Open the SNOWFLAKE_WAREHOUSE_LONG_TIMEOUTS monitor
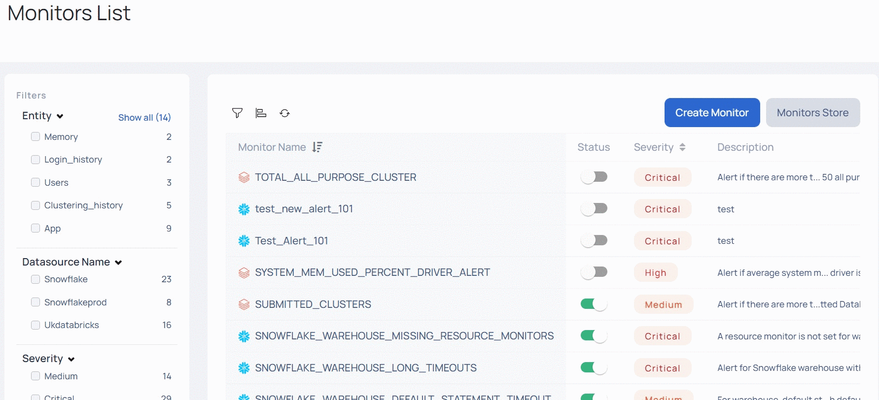 [x=366, y=368]
